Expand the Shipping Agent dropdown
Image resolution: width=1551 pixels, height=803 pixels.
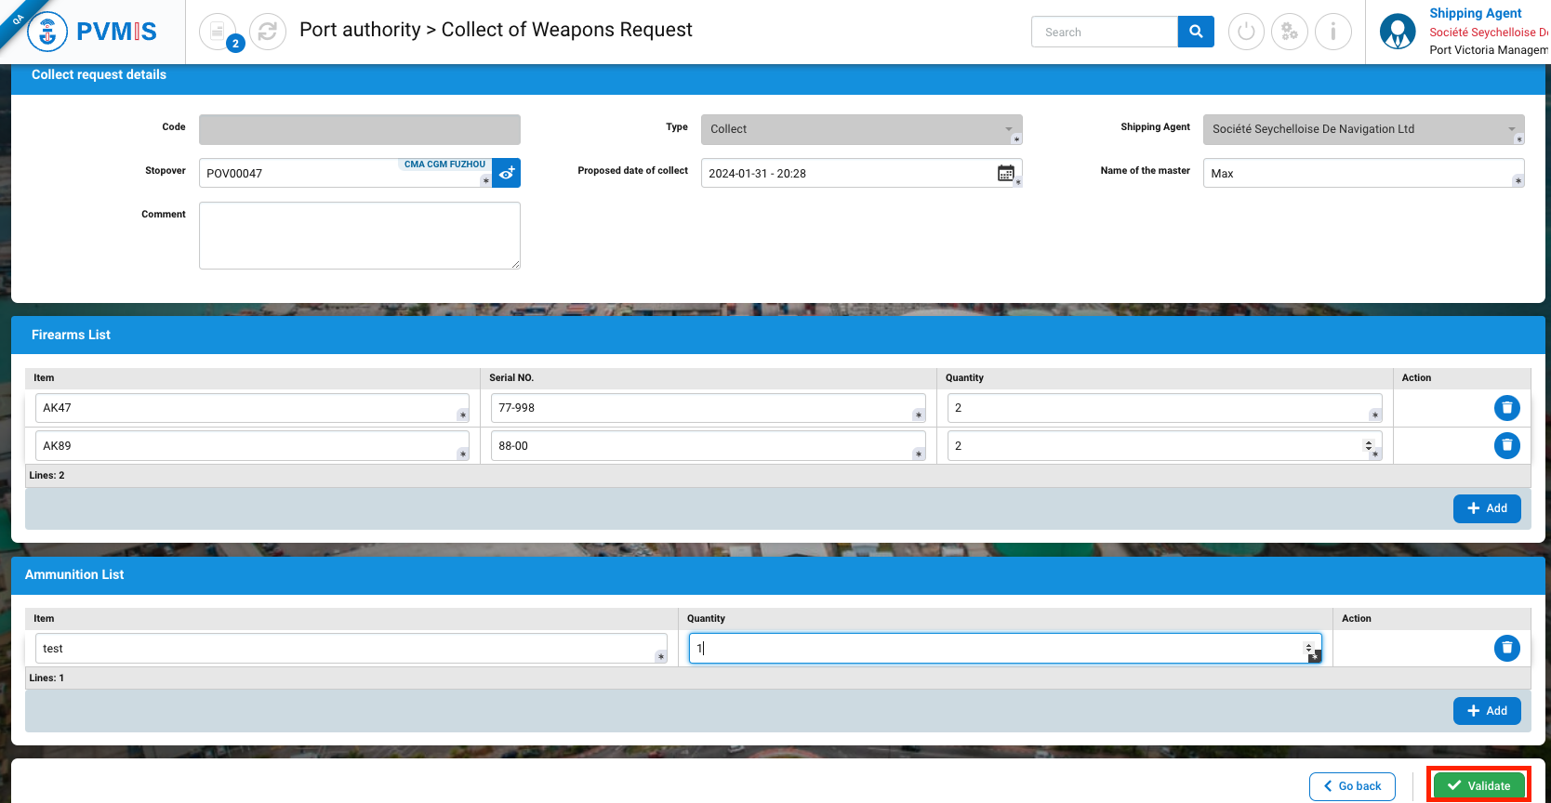coord(1362,129)
